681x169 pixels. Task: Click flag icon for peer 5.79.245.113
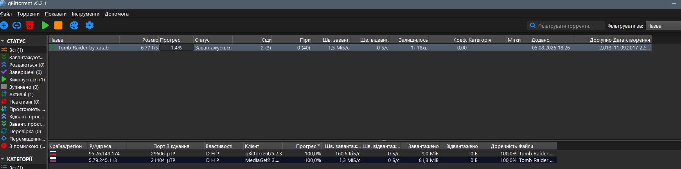coord(53,160)
